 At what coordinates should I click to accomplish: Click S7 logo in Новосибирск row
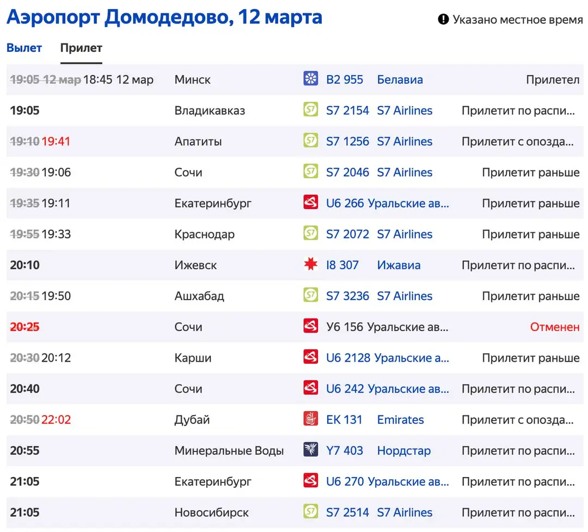(310, 511)
